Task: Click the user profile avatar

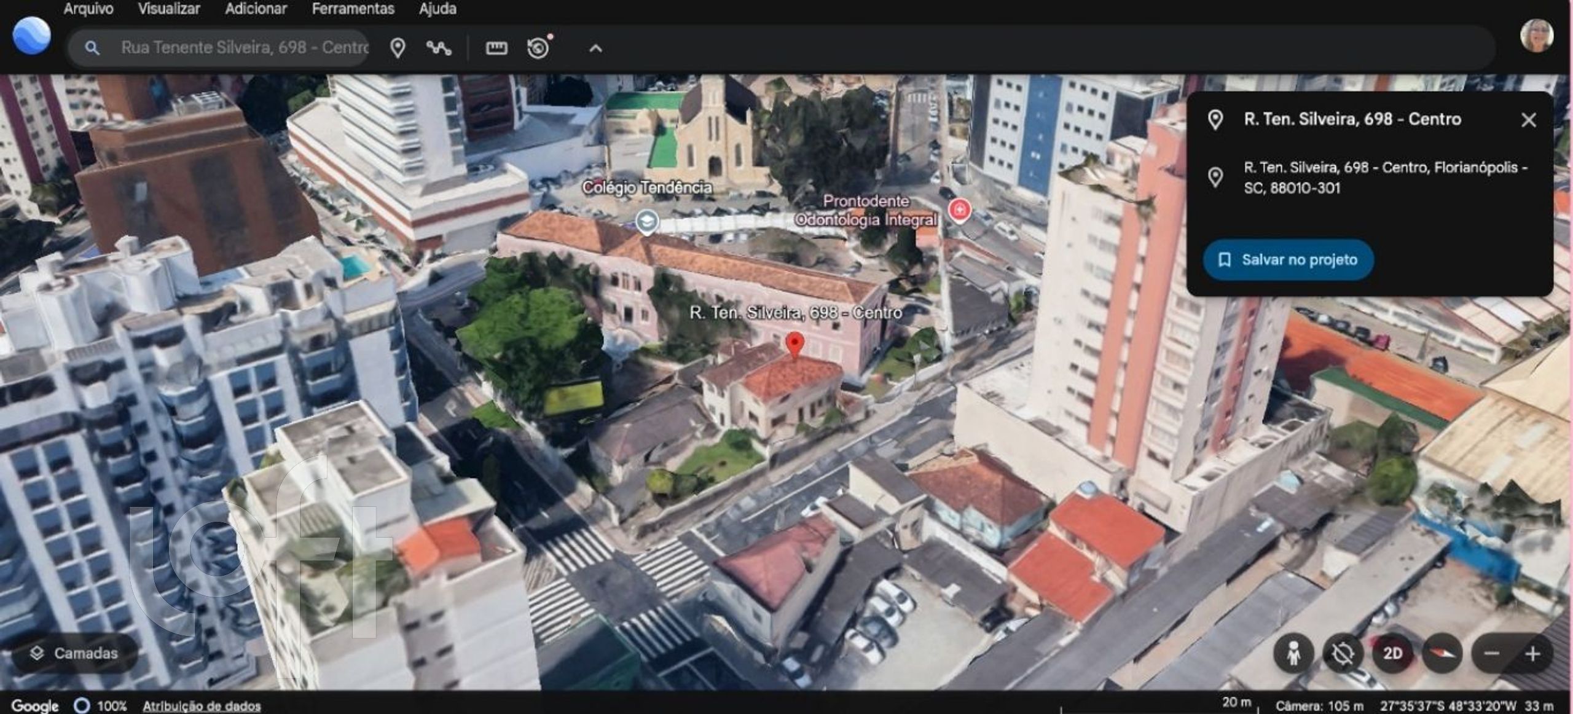Action: point(1536,36)
